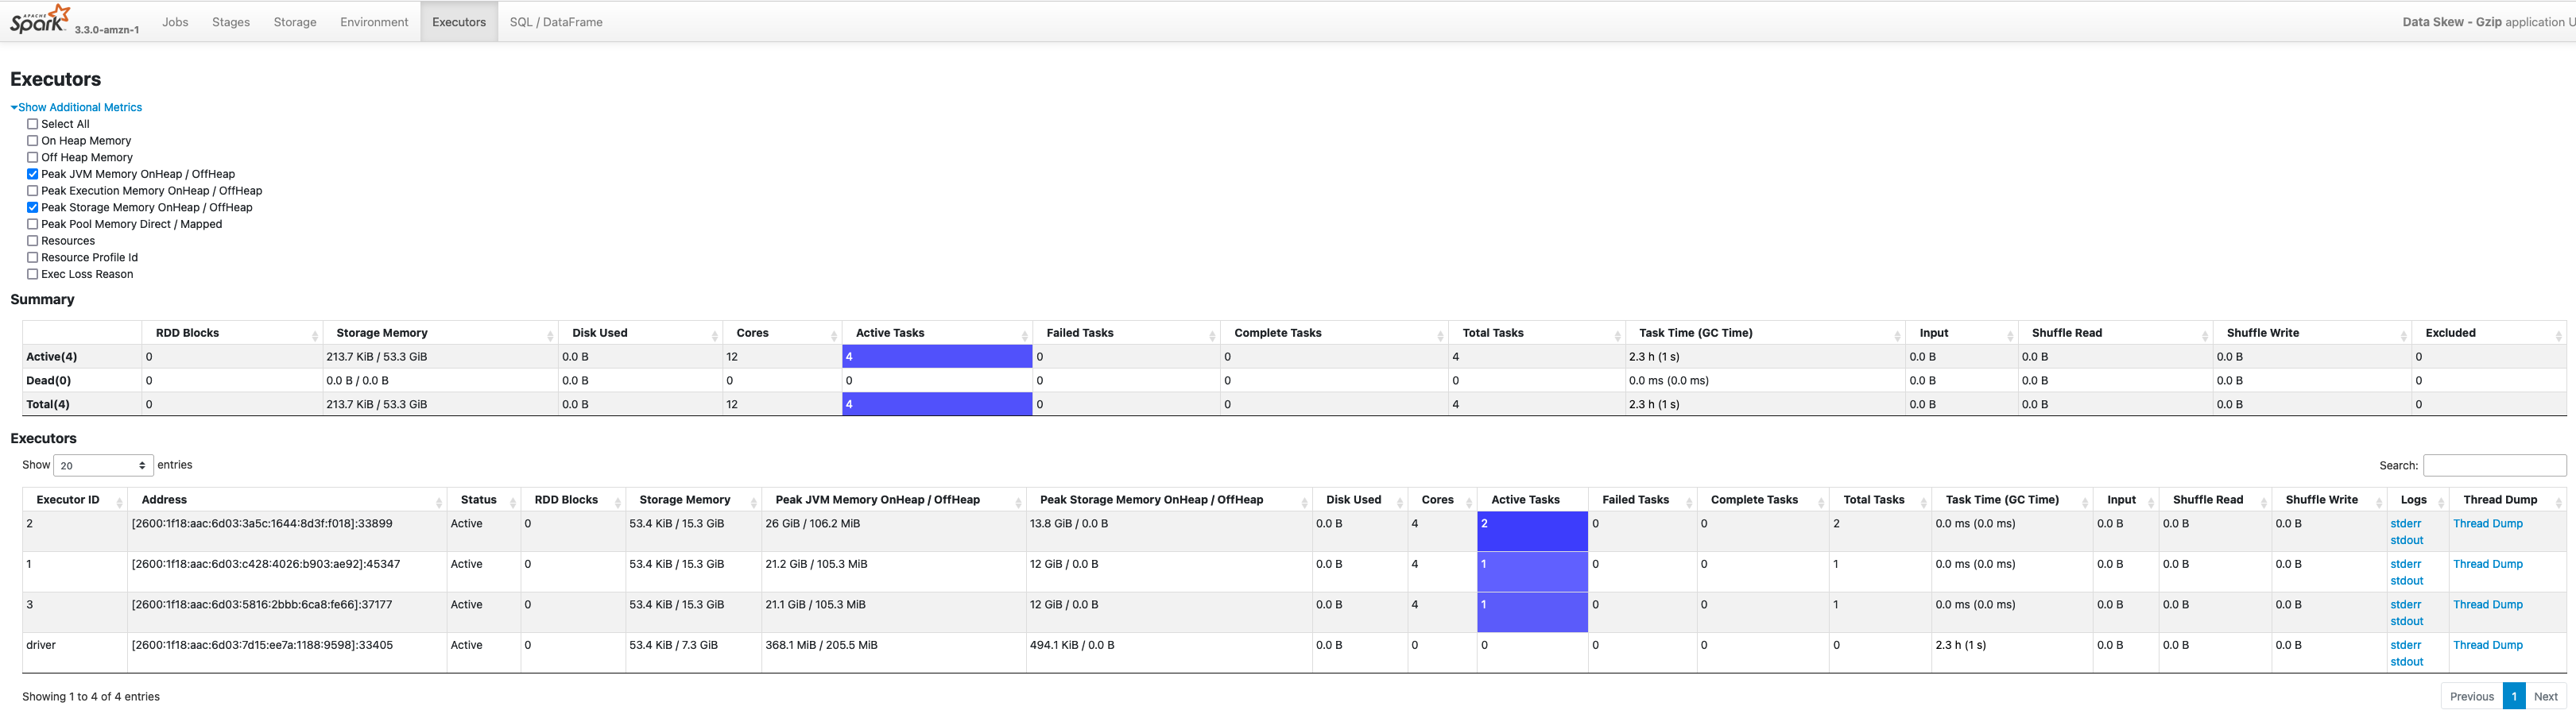Switch to the Stages tab
The width and height of the screenshot is (2576, 714).
tap(231, 22)
